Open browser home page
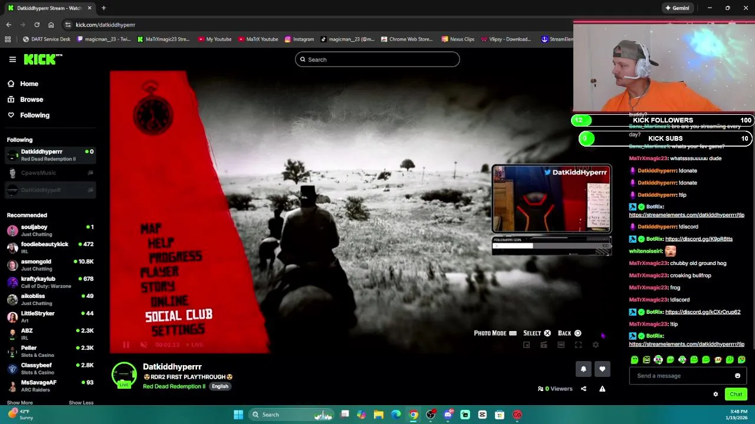 coord(51,25)
